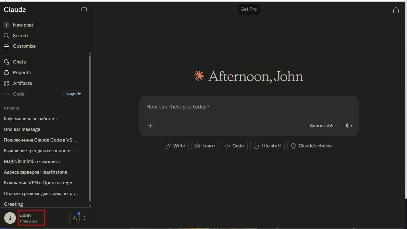Click the John Free plan account name
407x229 pixels.
[29, 218]
